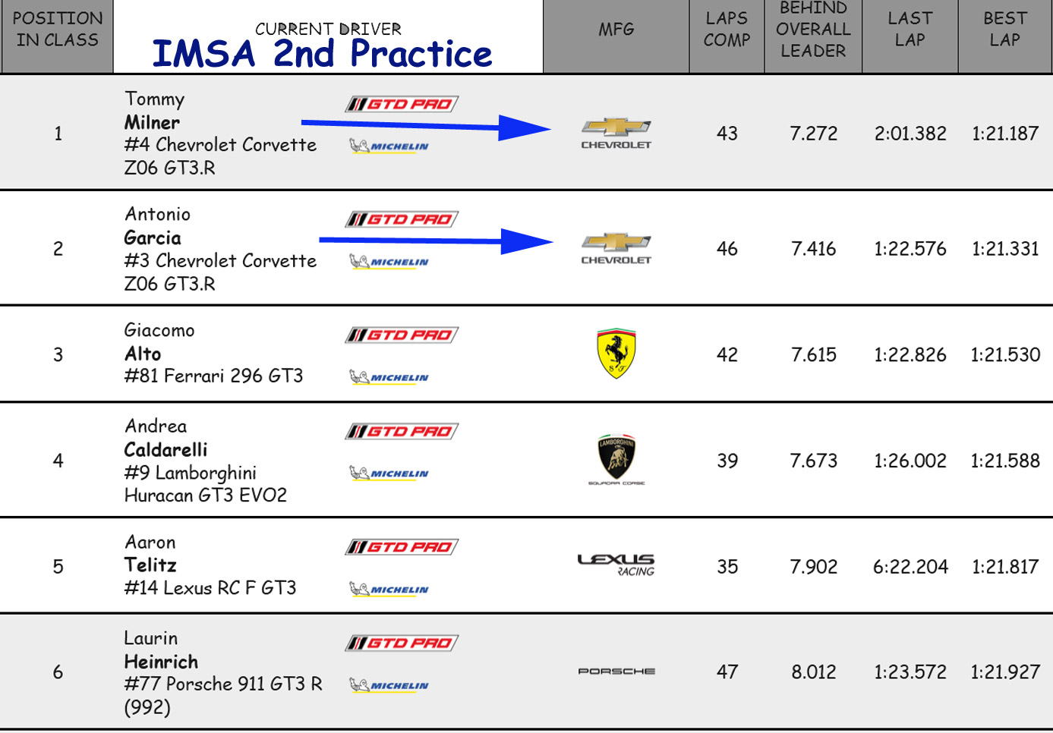Image resolution: width=1053 pixels, height=733 pixels.
Task: Click the Position In Class header
Action: tap(57, 29)
